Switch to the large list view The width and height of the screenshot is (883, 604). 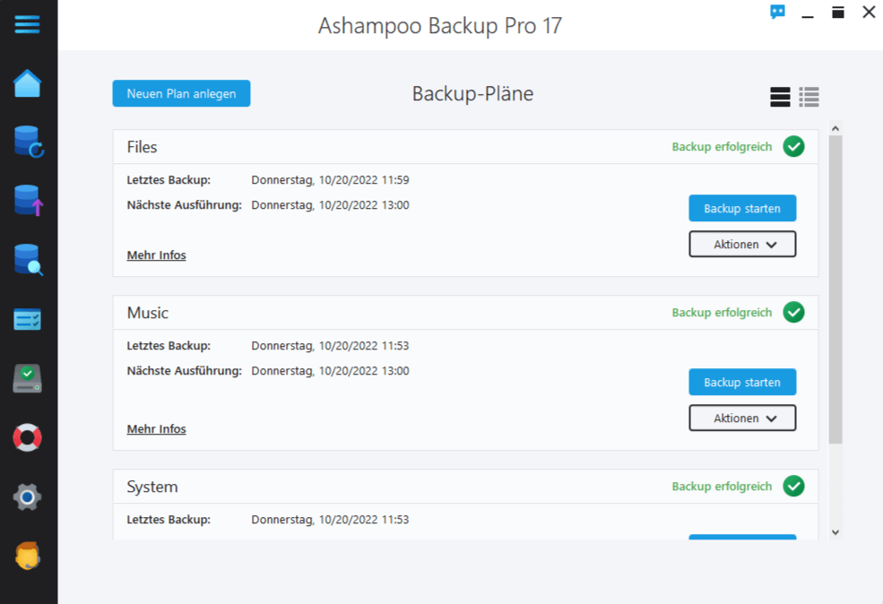pos(779,97)
